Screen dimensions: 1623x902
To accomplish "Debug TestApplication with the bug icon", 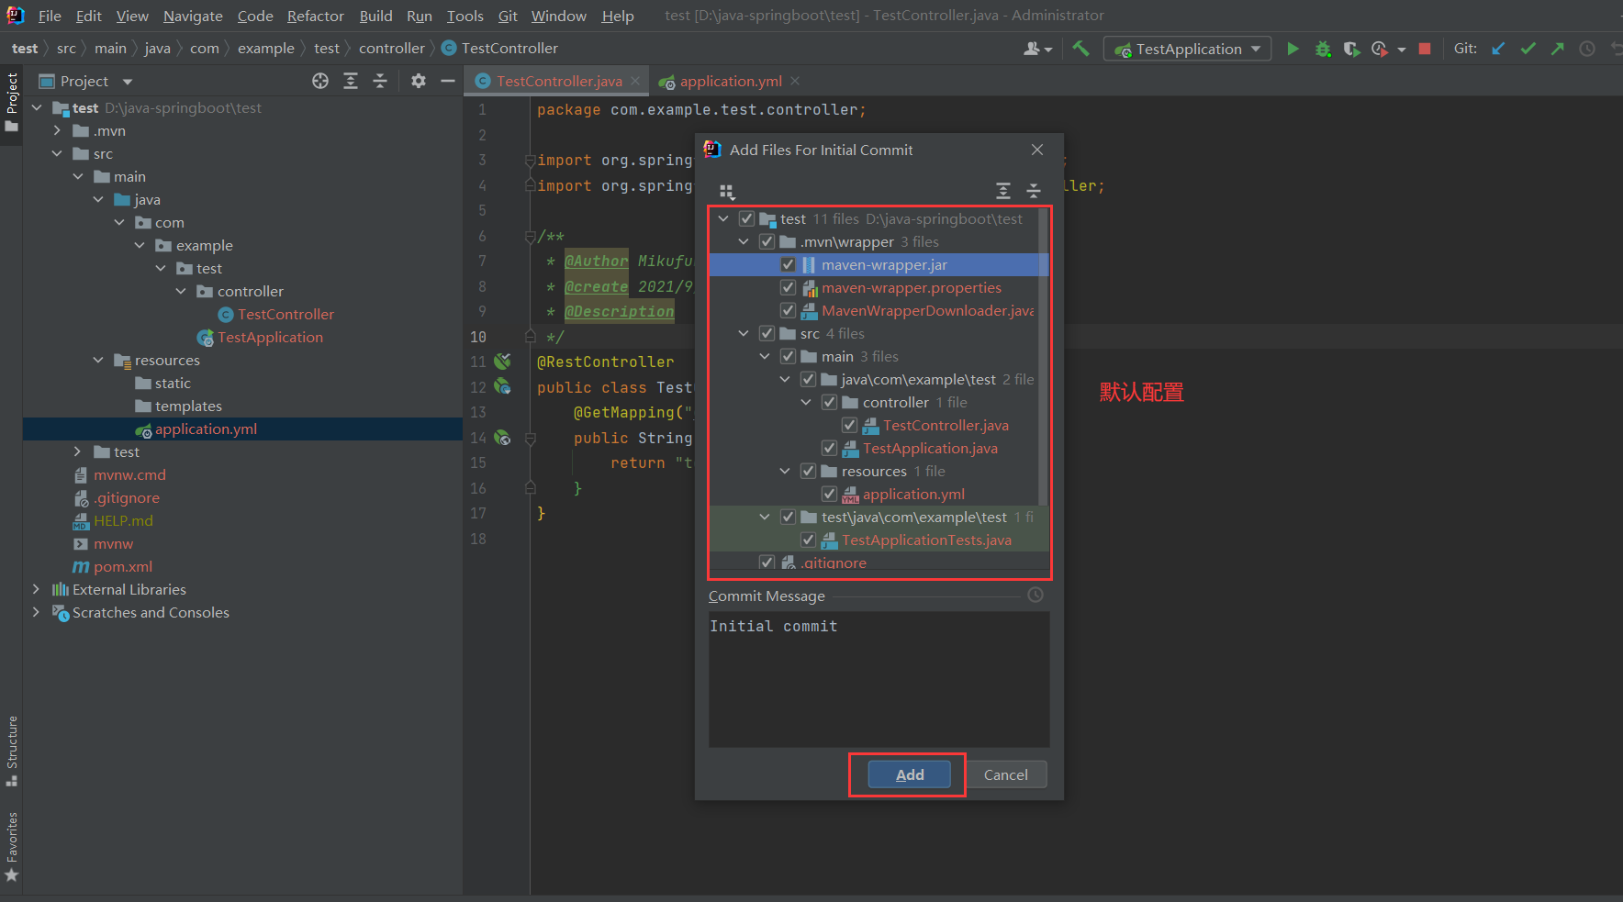I will tap(1323, 49).
